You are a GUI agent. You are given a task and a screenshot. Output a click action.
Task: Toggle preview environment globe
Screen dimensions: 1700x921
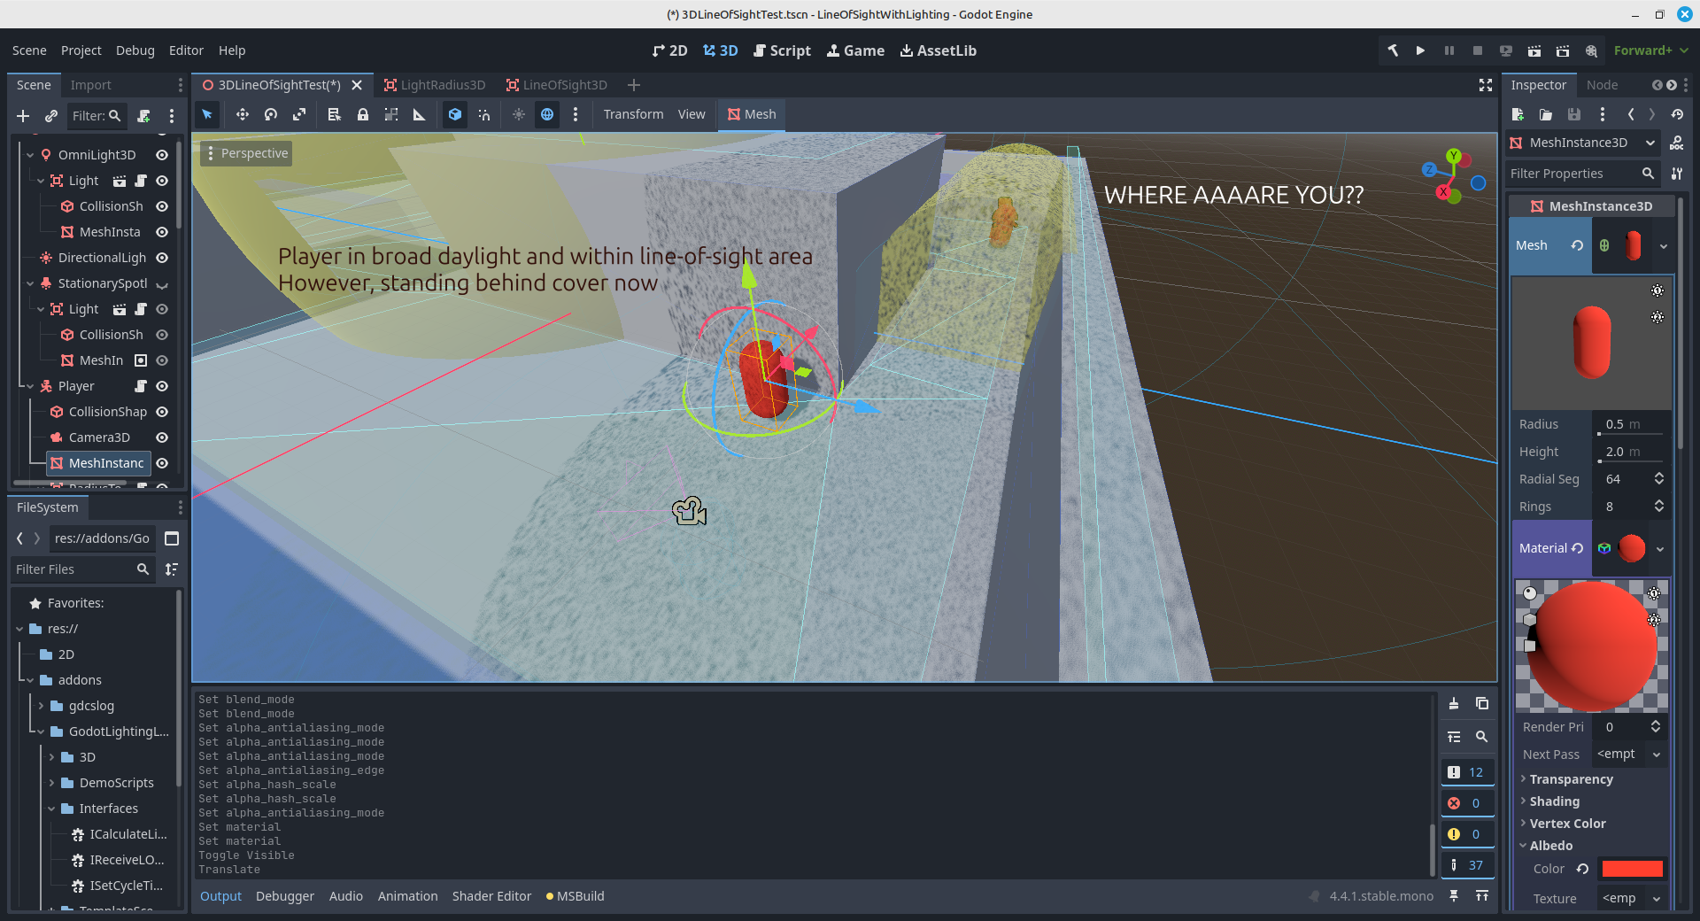547,114
